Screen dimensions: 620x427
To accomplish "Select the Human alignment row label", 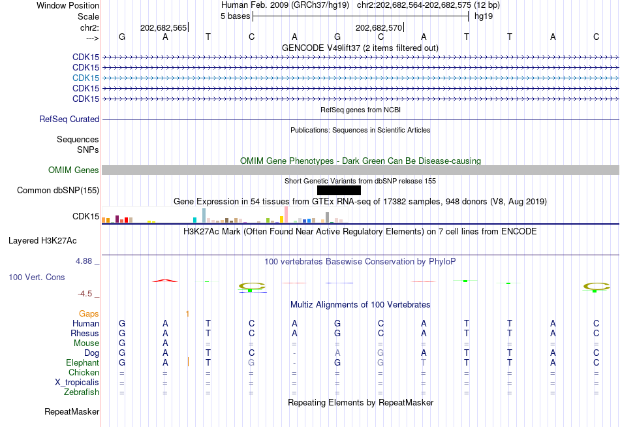I will click(x=85, y=324).
